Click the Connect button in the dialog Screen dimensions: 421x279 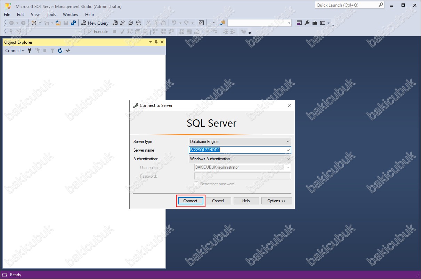tap(190, 201)
